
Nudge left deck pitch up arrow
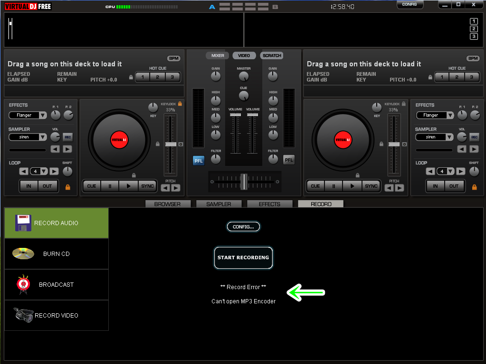click(x=176, y=188)
